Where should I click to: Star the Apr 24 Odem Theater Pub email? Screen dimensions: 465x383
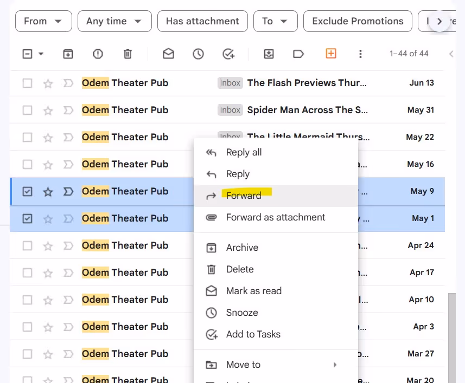pyautogui.click(x=48, y=246)
